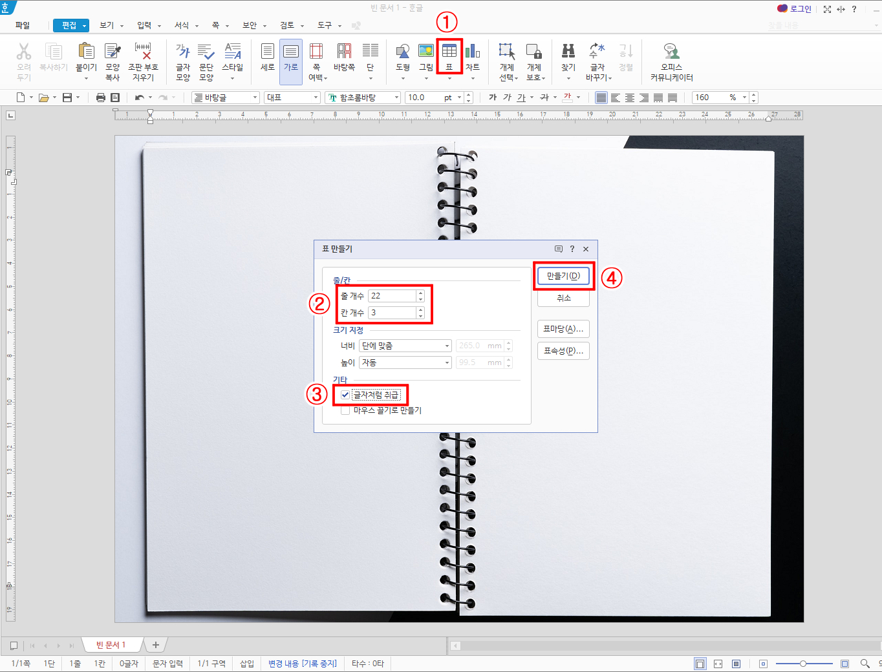The width and height of the screenshot is (882, 672).
Task: Open the 입력 menu
Action: (x=144, y=25)
